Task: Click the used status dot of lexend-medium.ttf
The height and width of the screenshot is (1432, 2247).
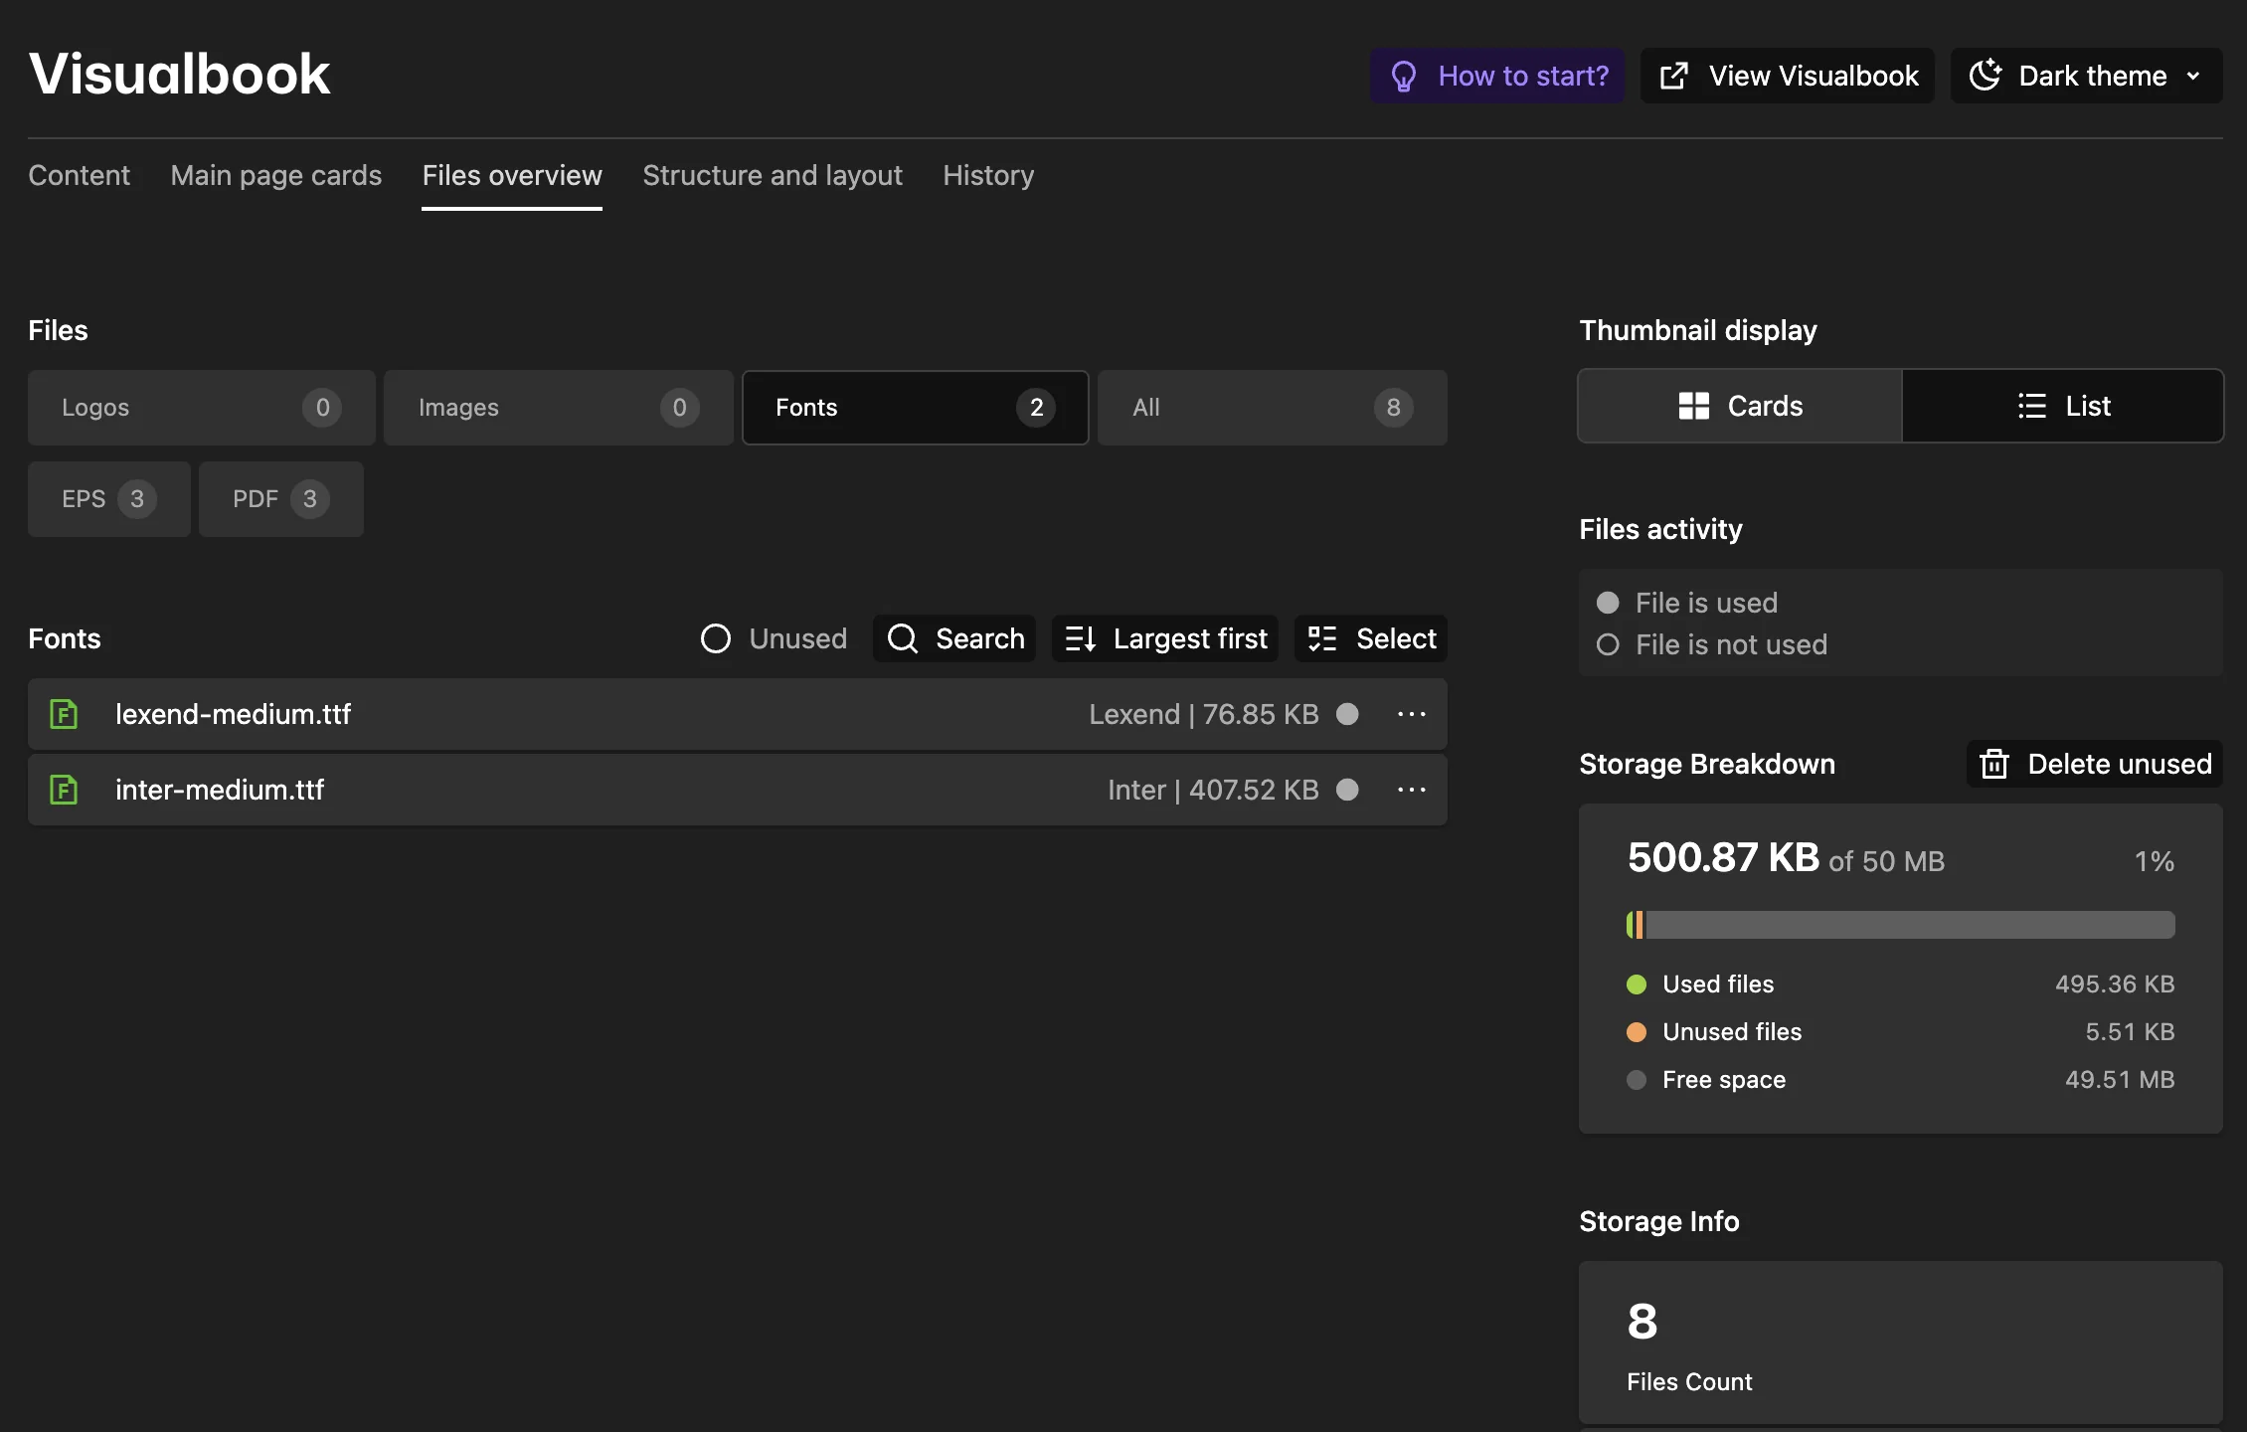Action: 1347,714
